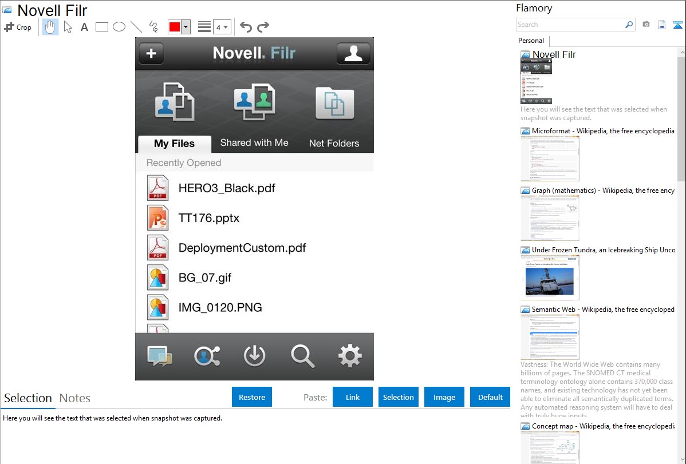Click the image icon beside BG_07.gif
Viewport: 686px width, 464px height.
point(157,277)
